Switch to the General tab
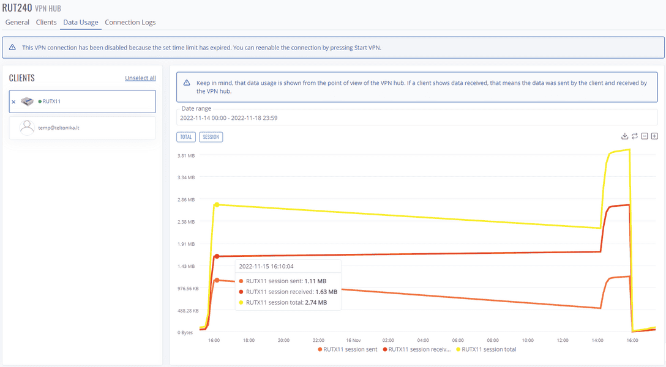 point(17,23)
